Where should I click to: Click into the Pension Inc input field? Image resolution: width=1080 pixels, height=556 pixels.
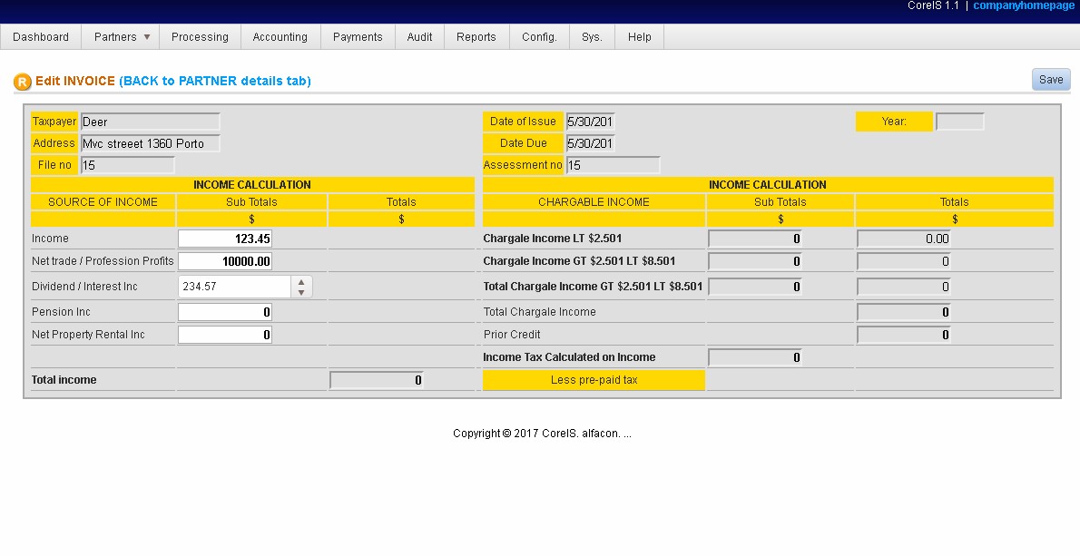(x=225, y=312)
